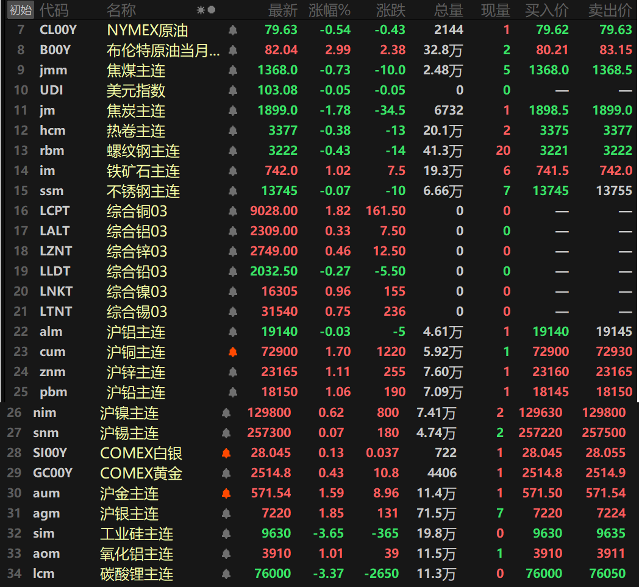The height and width of the screenshot is (587, 639).
Task: Click the bell icon for 美元指数
Action: click(233, 90)
